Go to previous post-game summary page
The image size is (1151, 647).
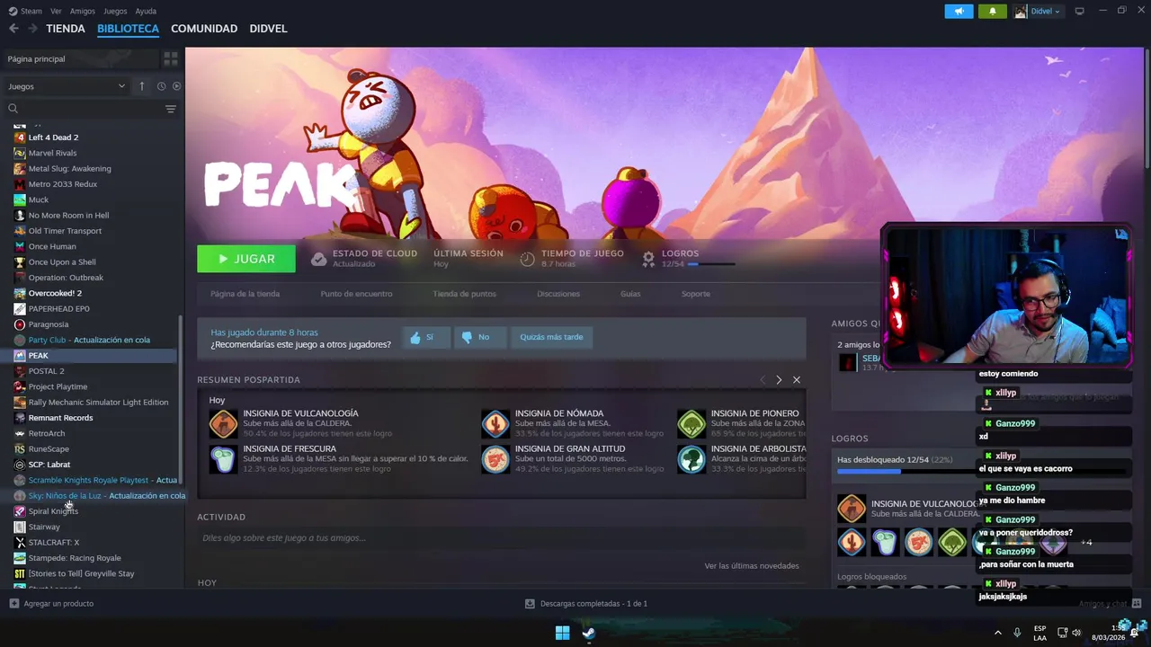point(763,380)
